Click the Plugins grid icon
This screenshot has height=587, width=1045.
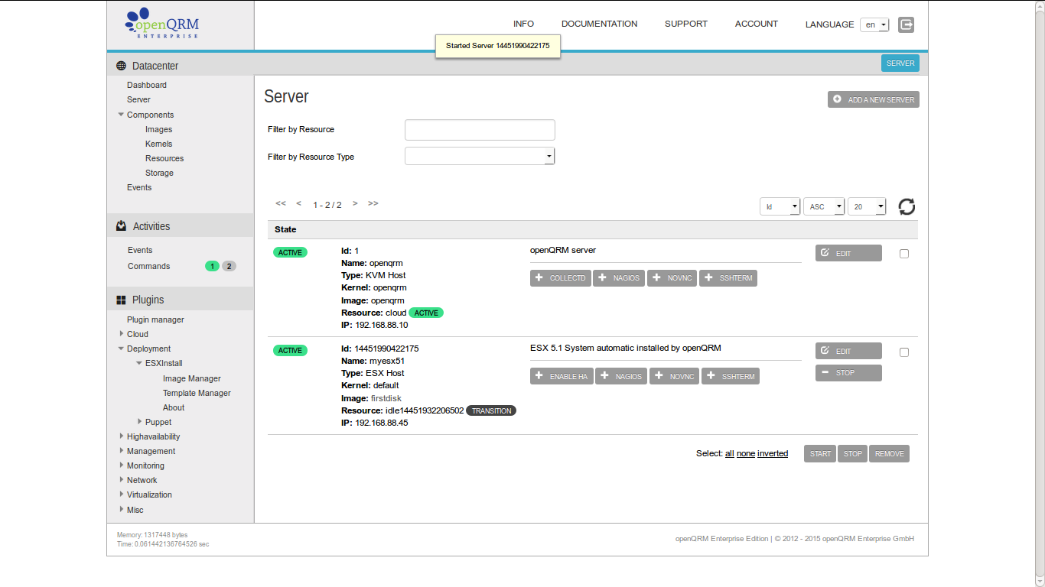[x=121, y=300]
